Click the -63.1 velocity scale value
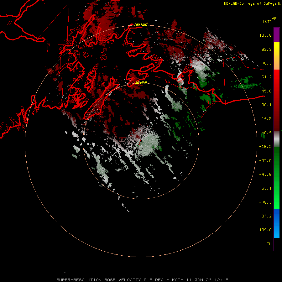Viewport: 282px width, 282px height. (265, 188)
